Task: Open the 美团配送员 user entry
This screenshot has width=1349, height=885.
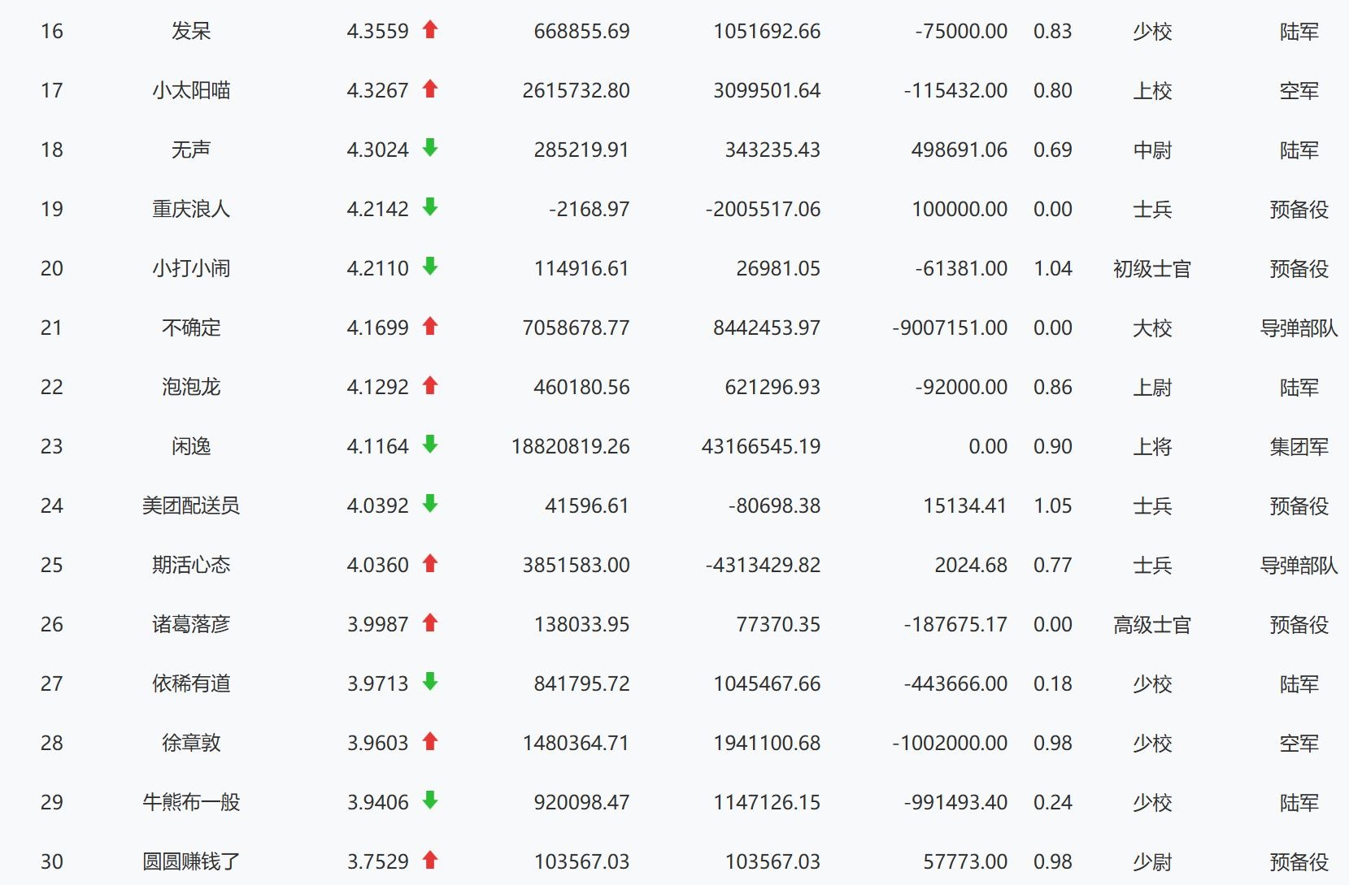Action: click(x=191, y=505)
